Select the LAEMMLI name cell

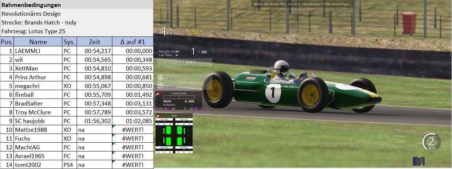click(x=38, y=51)
